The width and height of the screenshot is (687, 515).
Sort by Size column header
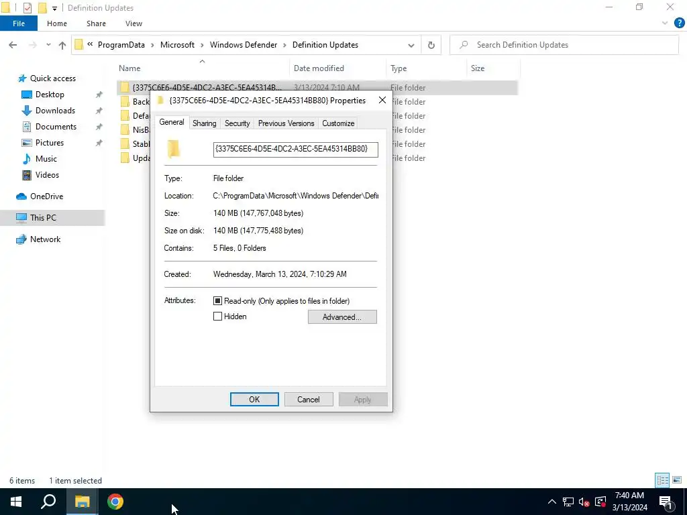click(x=493, y=68)
